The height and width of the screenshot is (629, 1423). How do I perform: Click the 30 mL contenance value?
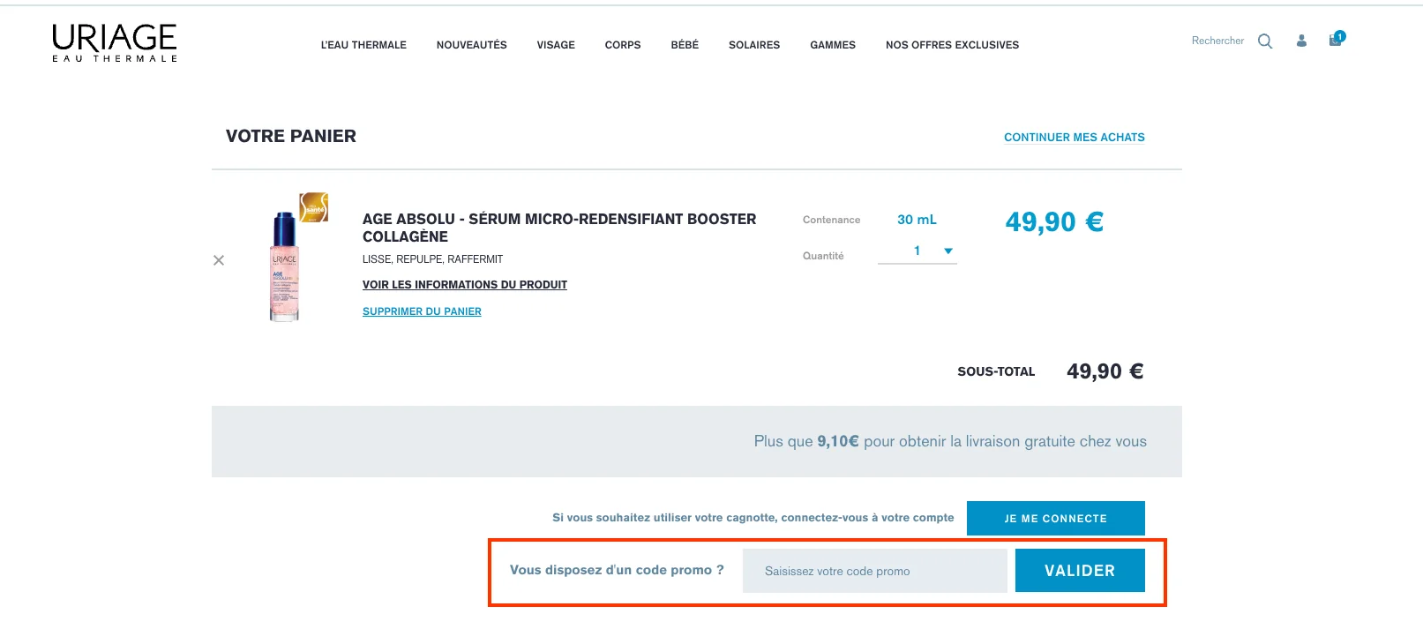point(917,220)
